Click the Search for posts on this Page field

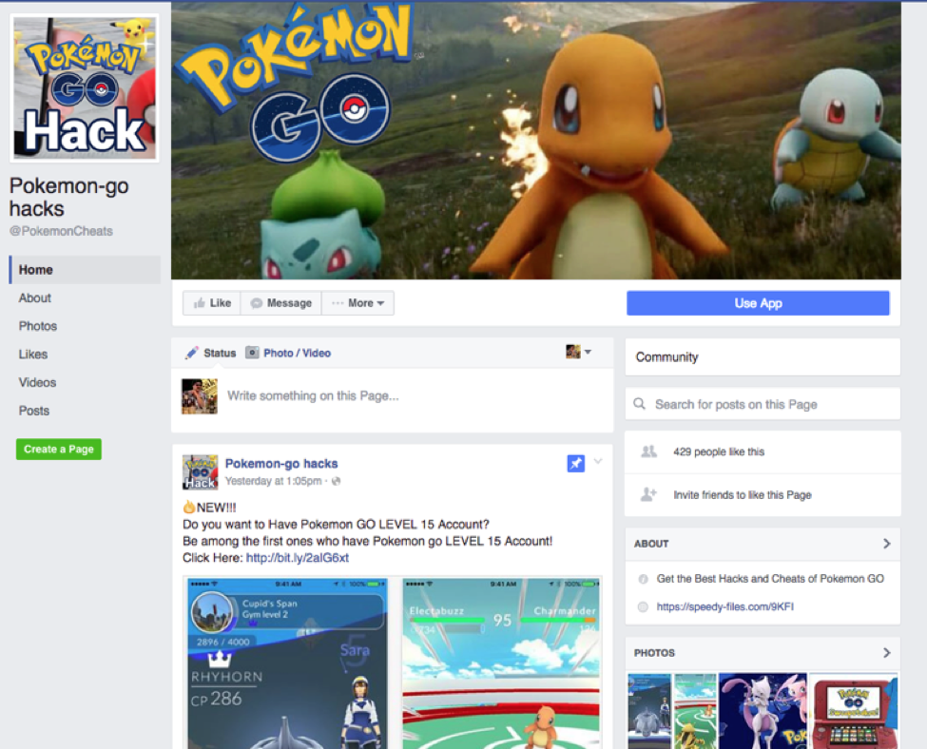point(763,404)
